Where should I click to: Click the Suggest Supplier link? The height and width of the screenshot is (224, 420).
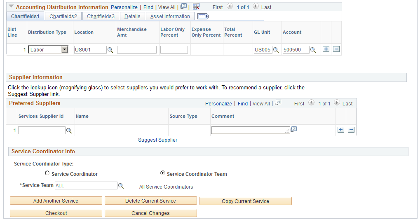pyautogui.click(x=157, y=140)
